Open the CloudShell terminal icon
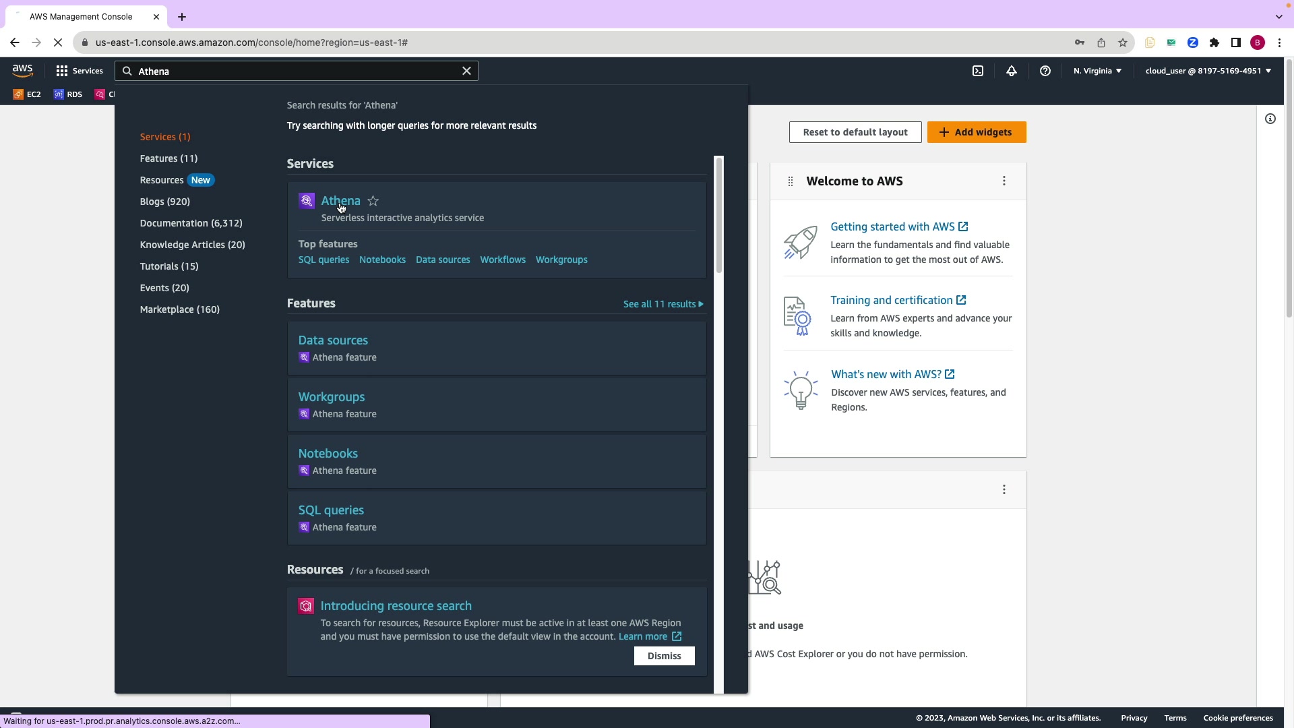Screen dimensions: 1294x728 coord(977,71)
